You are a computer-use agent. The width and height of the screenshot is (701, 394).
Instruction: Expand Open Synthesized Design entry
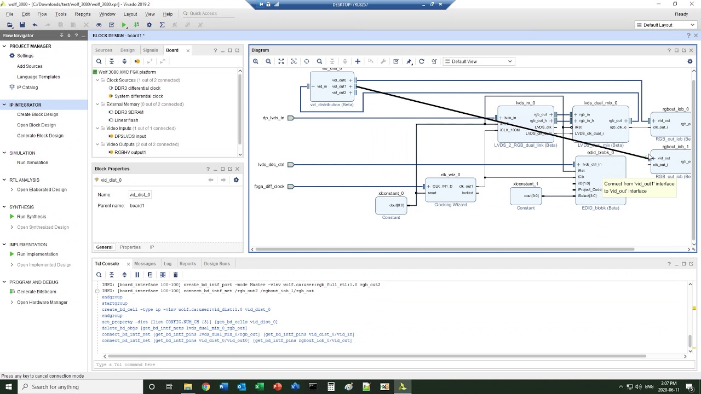pos(12,227)
